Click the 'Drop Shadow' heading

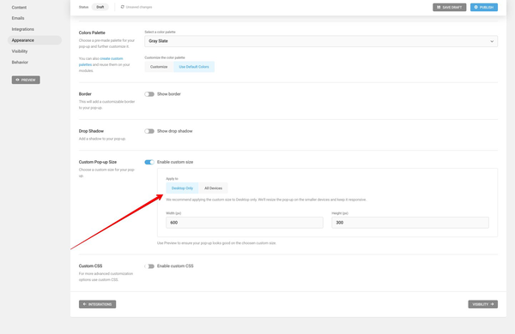[91, 131]
